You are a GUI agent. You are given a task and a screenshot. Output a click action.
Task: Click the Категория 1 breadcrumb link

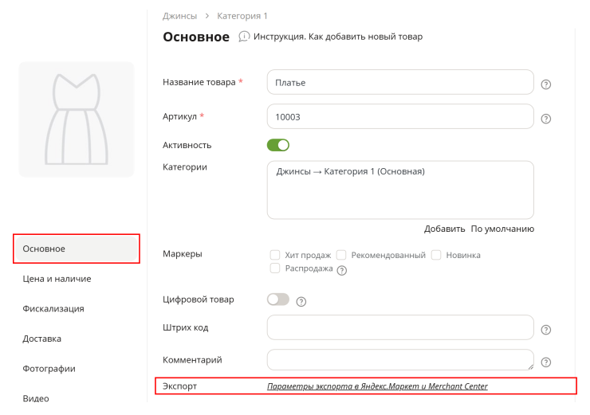point(242,16)
